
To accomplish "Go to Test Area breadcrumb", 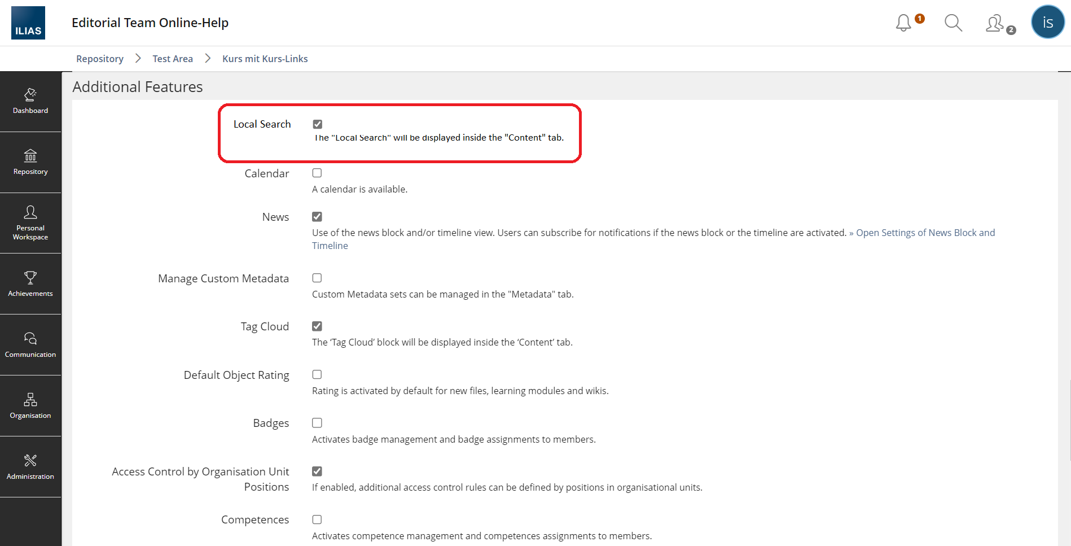I will coord(173,59).
